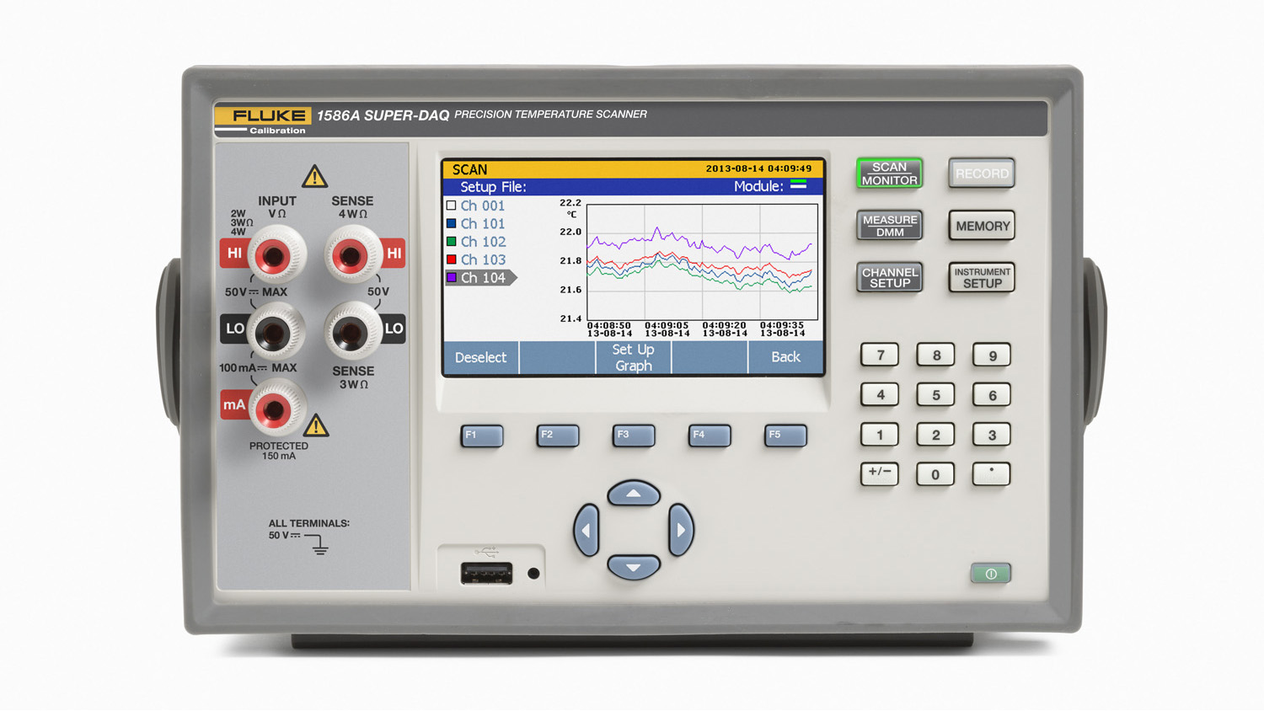The height and width of the screenshot is (711, 1264).
Task: Click the front USB port
Action: click(x=486, y=574)
